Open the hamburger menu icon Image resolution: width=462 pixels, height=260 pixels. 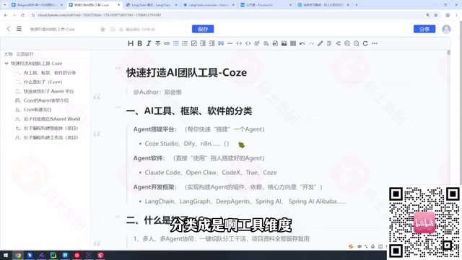(19, 29)
